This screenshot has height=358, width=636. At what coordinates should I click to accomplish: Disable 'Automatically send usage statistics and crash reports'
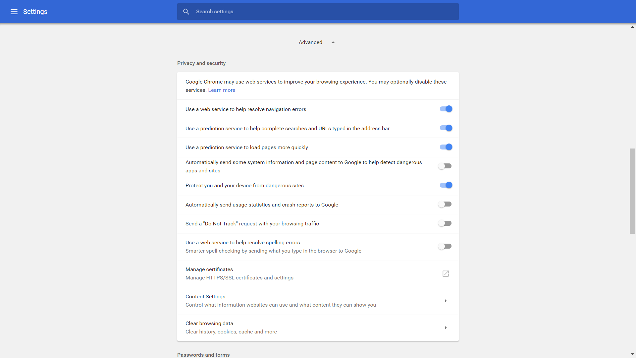pyautogui.click(x=445, y=204)
